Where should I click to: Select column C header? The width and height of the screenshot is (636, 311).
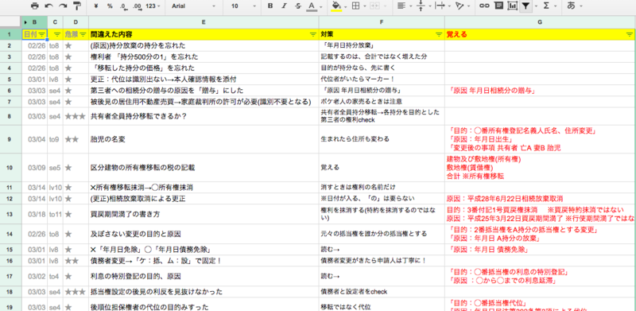55,22
